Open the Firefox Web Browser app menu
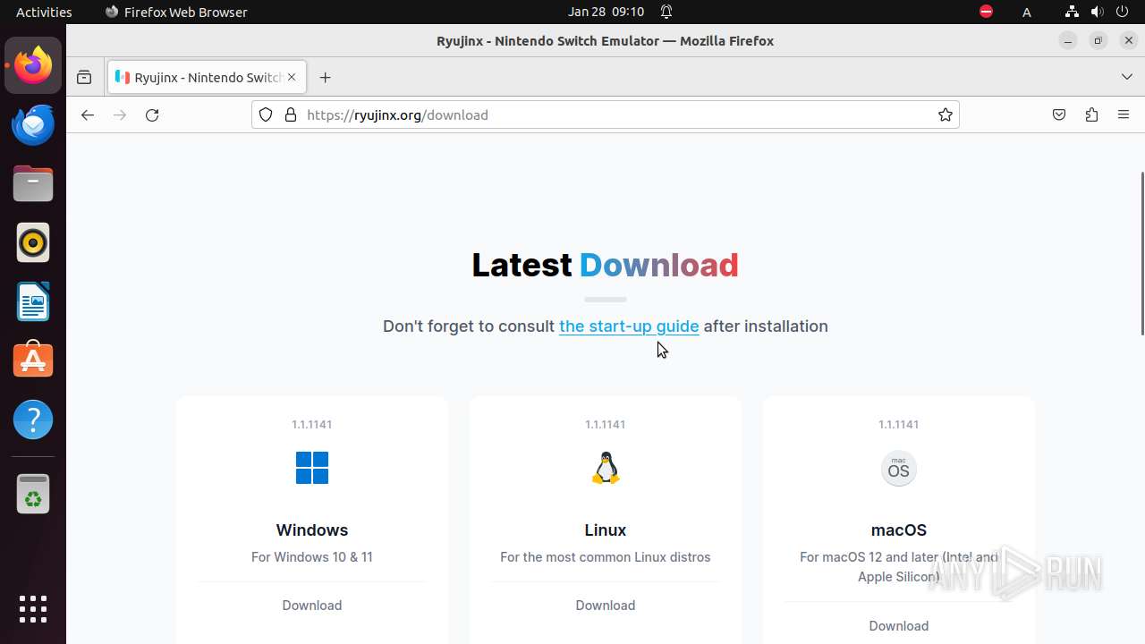Viewport: 1145px width, 644px height. 176,12
